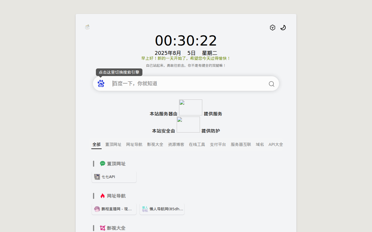Viewport: 372px width, 232px height.
Task: Click the red flame icon
Action: 103,196
